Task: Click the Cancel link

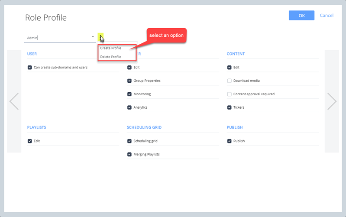Action: 327,16
